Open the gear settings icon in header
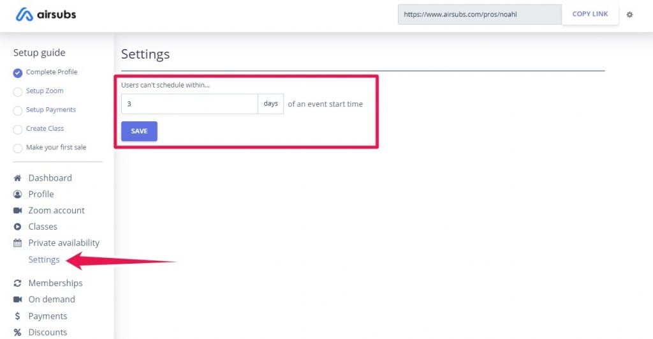Viewport: 653px width, 339px height. pos(629,15)
